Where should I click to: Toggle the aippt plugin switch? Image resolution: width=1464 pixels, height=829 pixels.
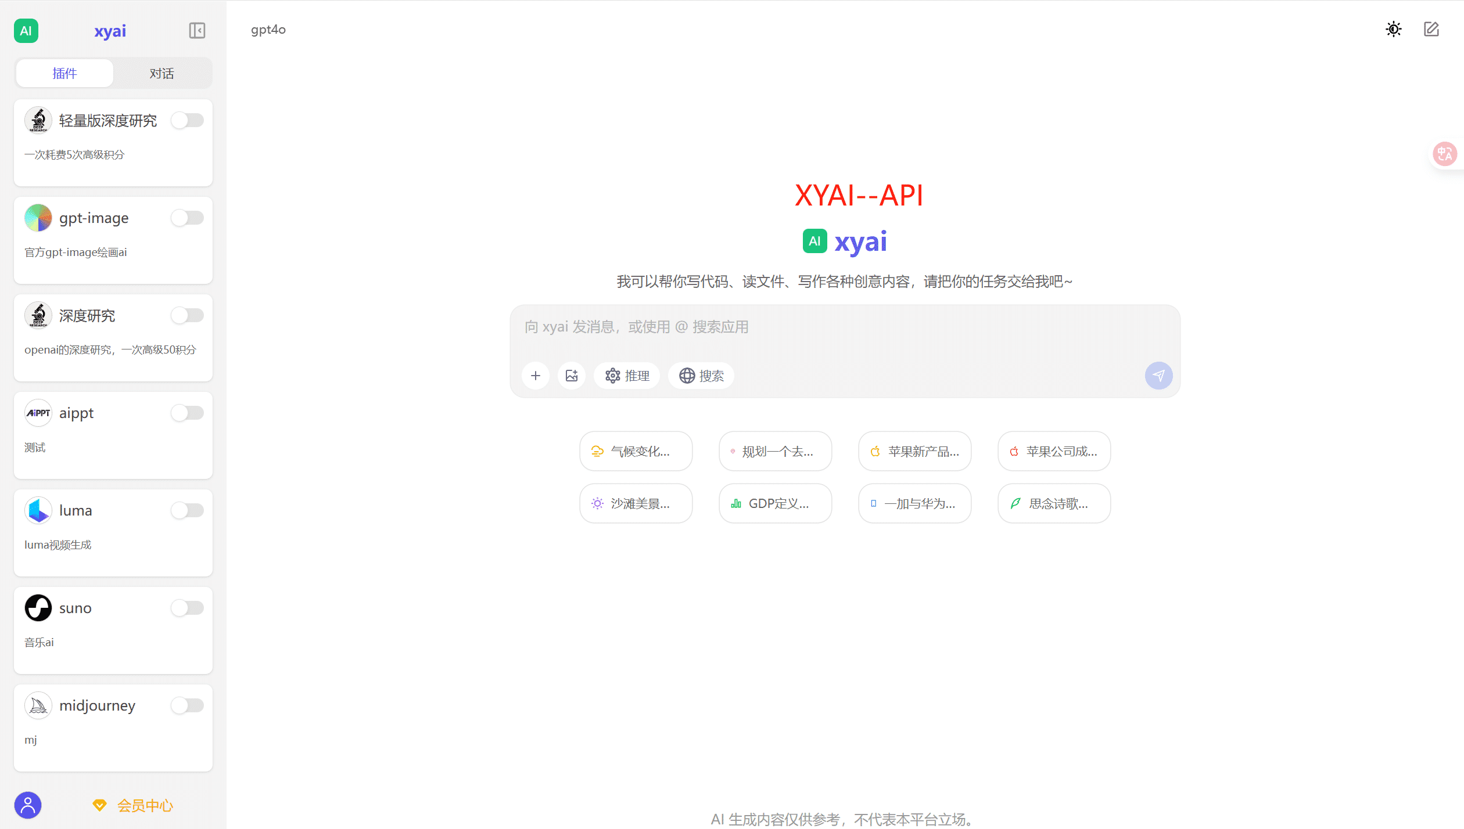(x=187, y=413)
